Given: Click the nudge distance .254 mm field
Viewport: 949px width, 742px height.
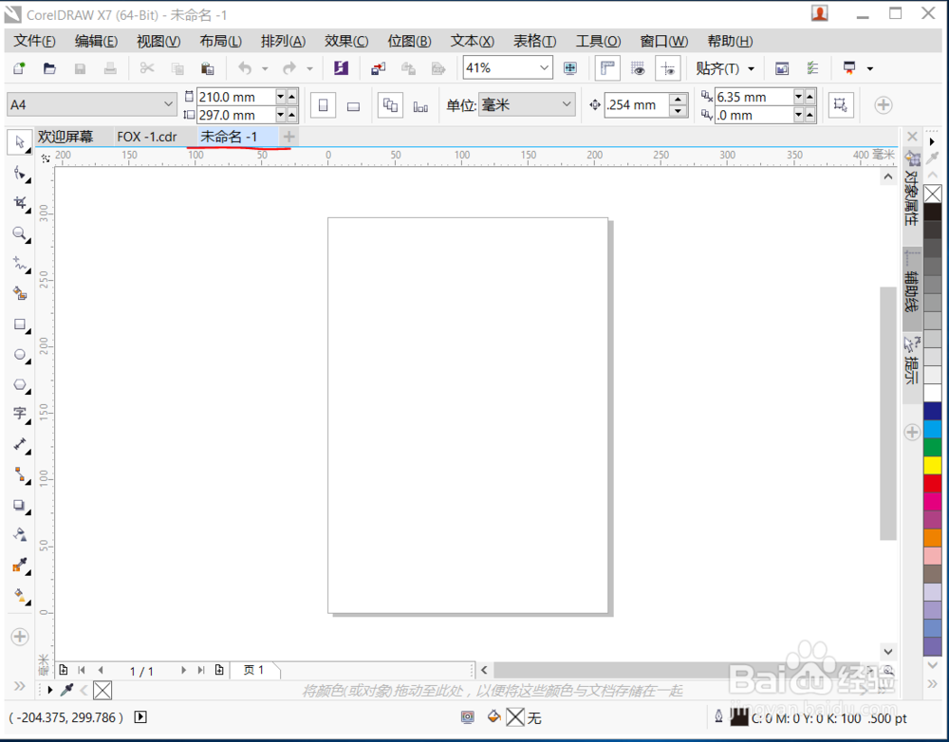Looking at the screenshot, I should [636, 104].
